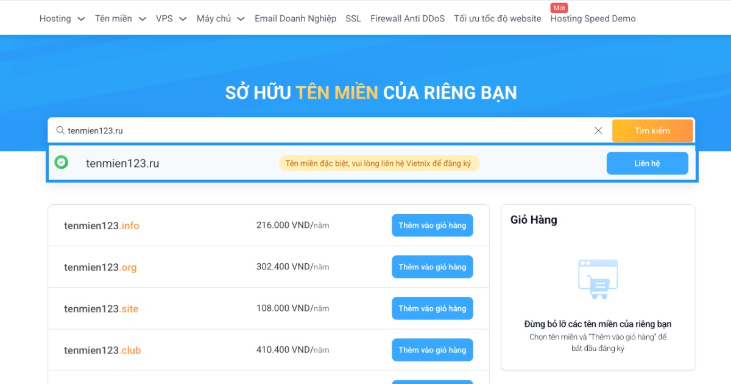Image resolution: width=731 pixels, height=384 pixels.
Task: Click Liên hệ for the tenmien123.ru domain
Action: (647, 163)
